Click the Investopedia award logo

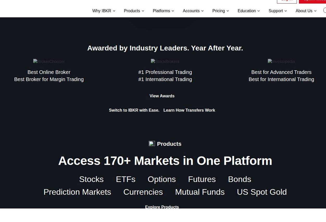281,61
